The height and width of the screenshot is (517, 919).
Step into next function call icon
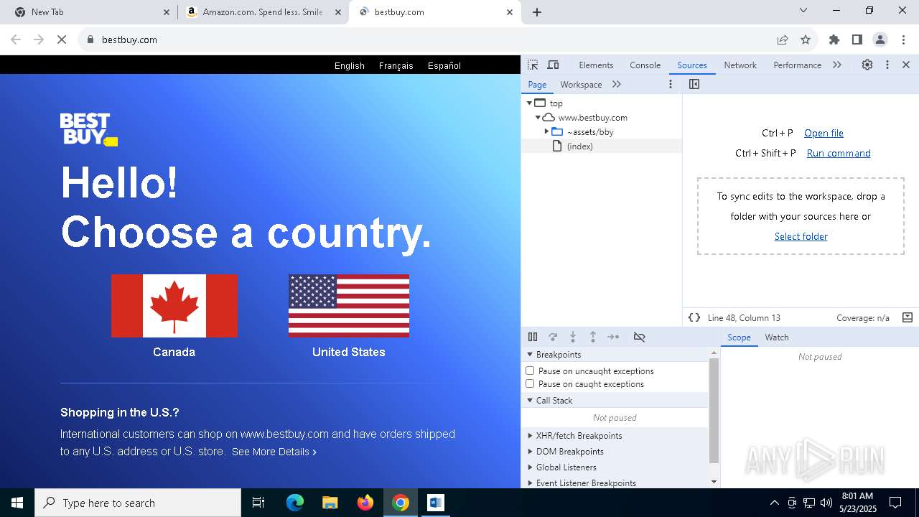point(573,337)
